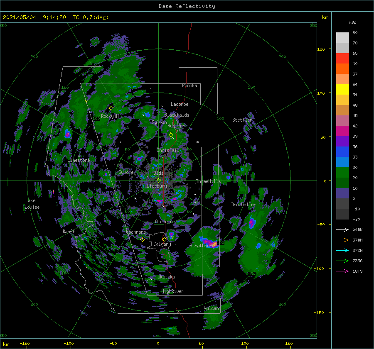Click the cyan 27ZW arrow in legend

click(342, 250)
